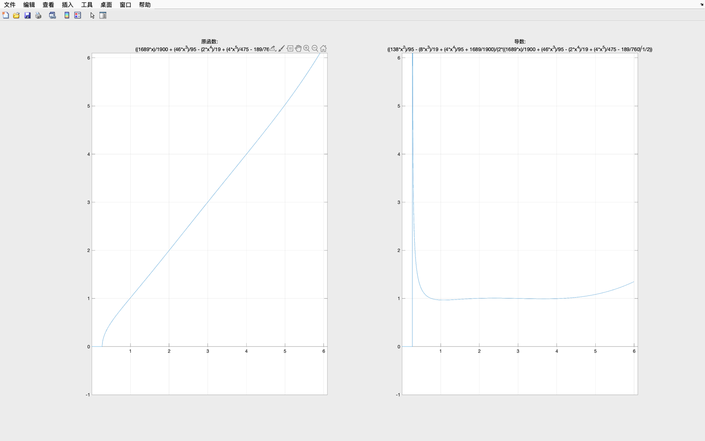Click x-axis tick label 6 of left plot
This screenshot has width=705, height=441.
pyautogui.click(x=324, y=351)
